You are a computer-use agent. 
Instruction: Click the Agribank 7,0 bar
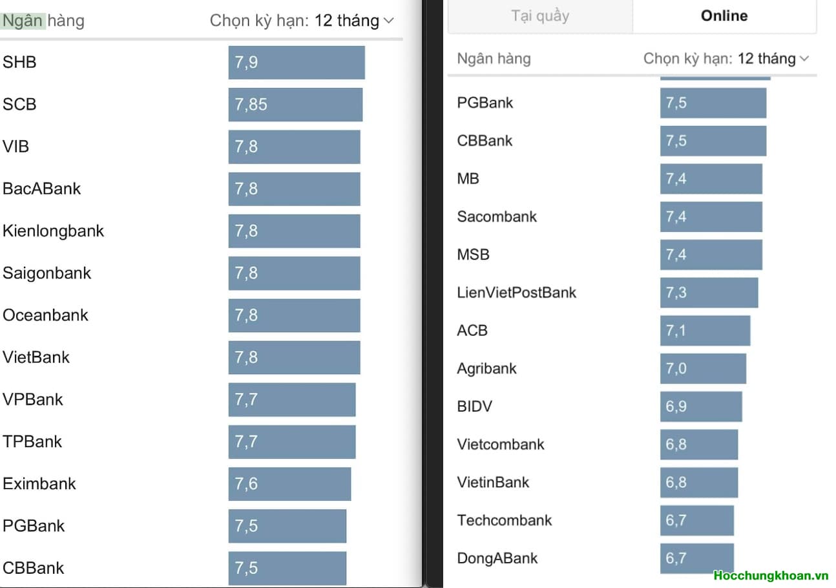[x=703, y=369]
